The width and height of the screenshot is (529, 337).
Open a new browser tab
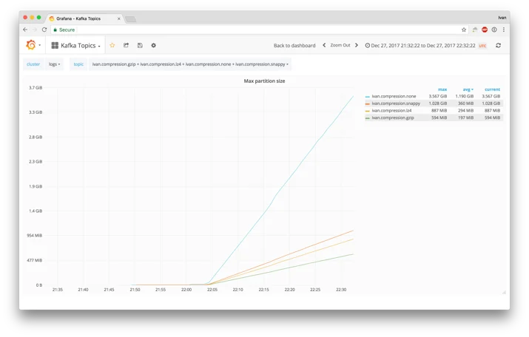click(x=130, y=19)
